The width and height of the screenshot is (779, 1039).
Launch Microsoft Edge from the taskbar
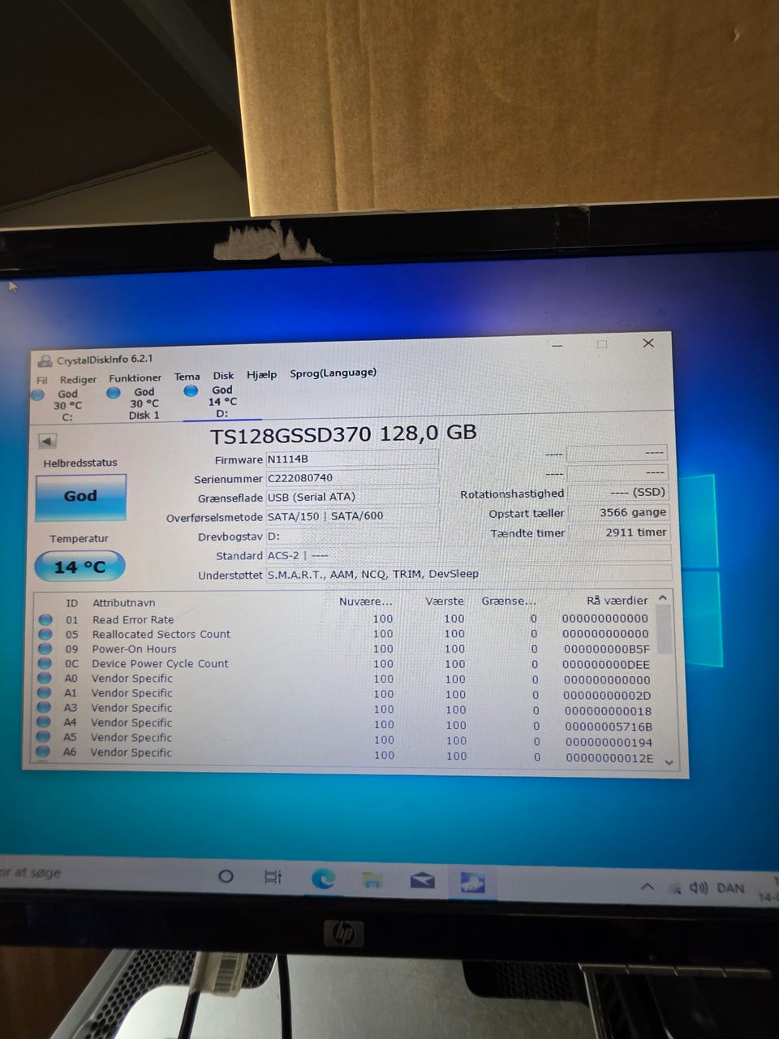point(324,878)
